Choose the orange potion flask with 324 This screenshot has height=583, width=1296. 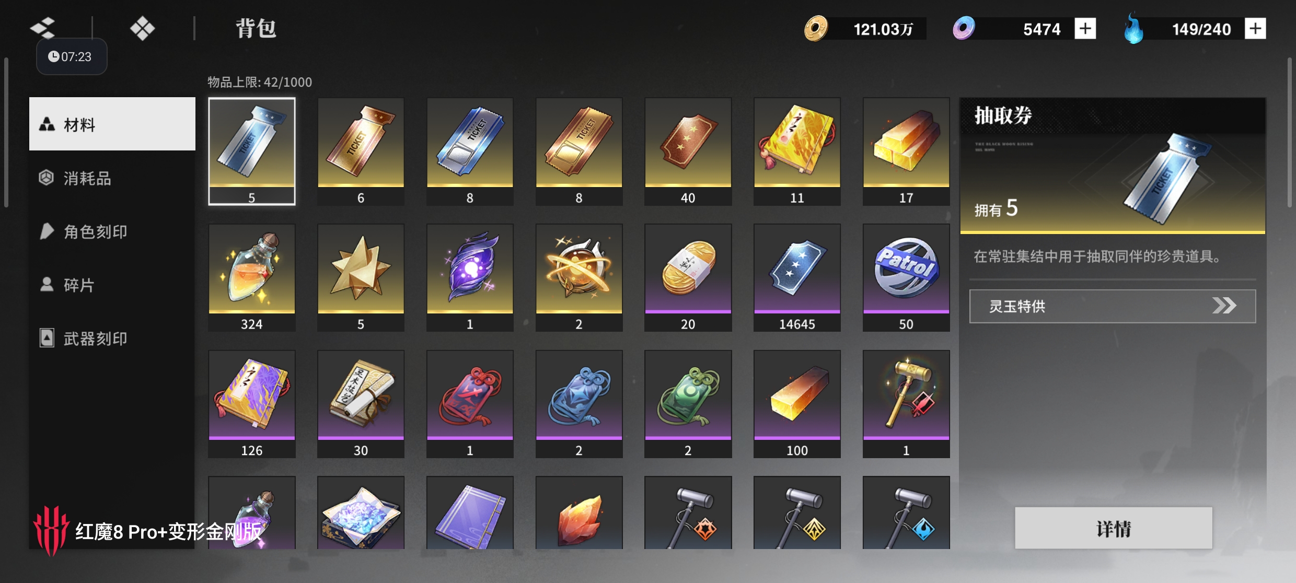(252, 278)
